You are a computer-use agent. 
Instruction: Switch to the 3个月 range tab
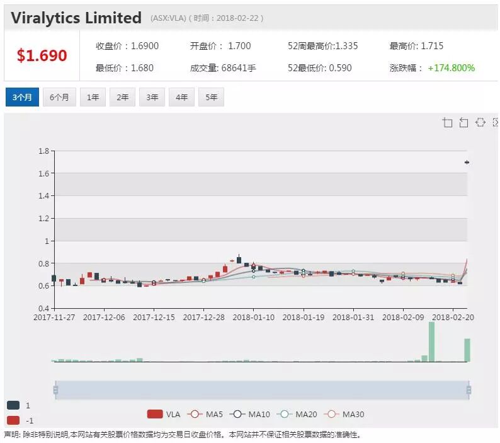22,97
